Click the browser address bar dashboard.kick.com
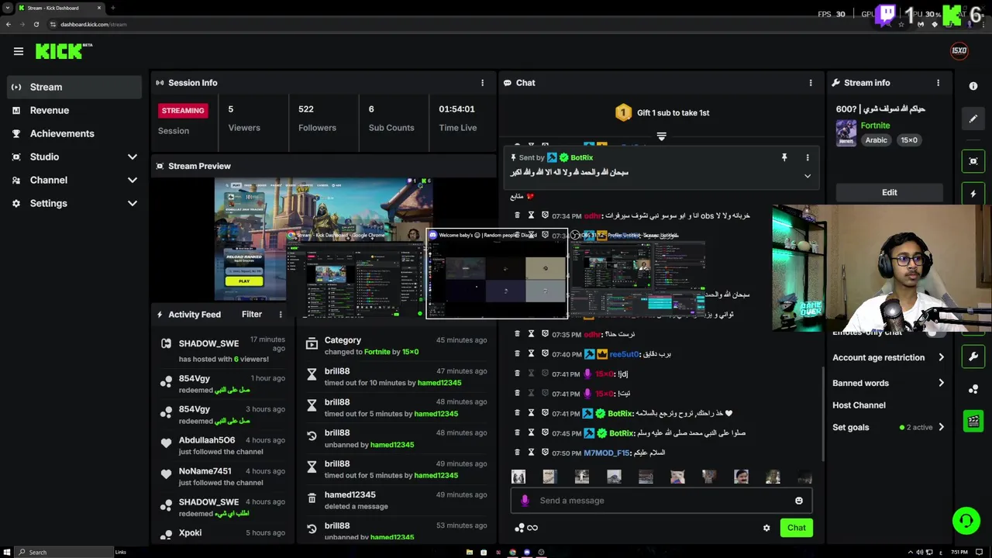Image resolution: width=992 pixels, height=558 pixels. (93, 24)
